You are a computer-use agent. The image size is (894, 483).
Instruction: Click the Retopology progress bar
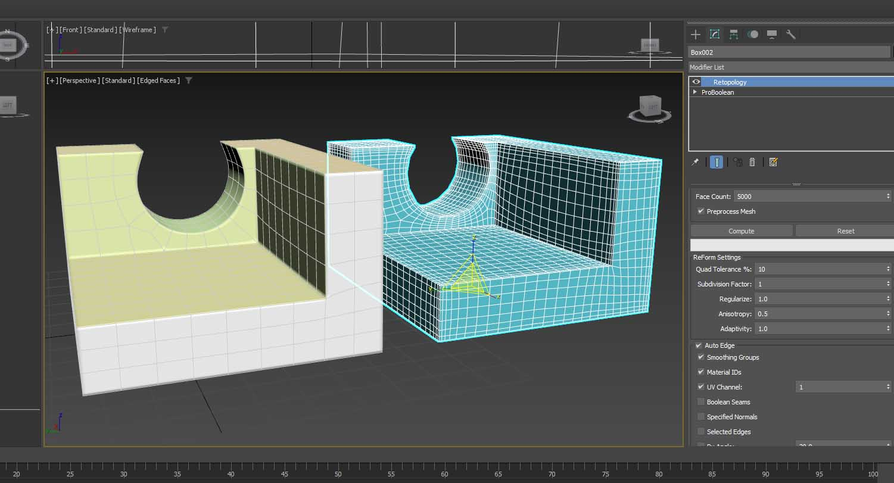pyautogui.click(x=792, y=245)
